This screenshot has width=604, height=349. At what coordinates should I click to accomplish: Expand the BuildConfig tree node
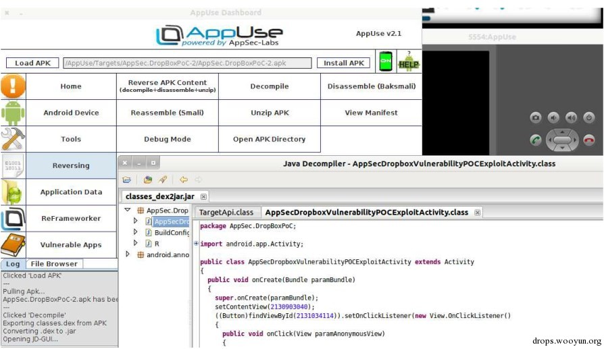click(x=135, y=232)
